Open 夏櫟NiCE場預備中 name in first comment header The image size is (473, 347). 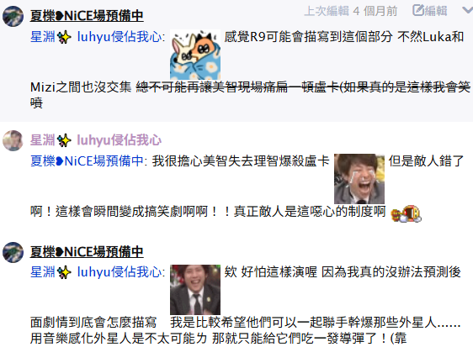87,16
